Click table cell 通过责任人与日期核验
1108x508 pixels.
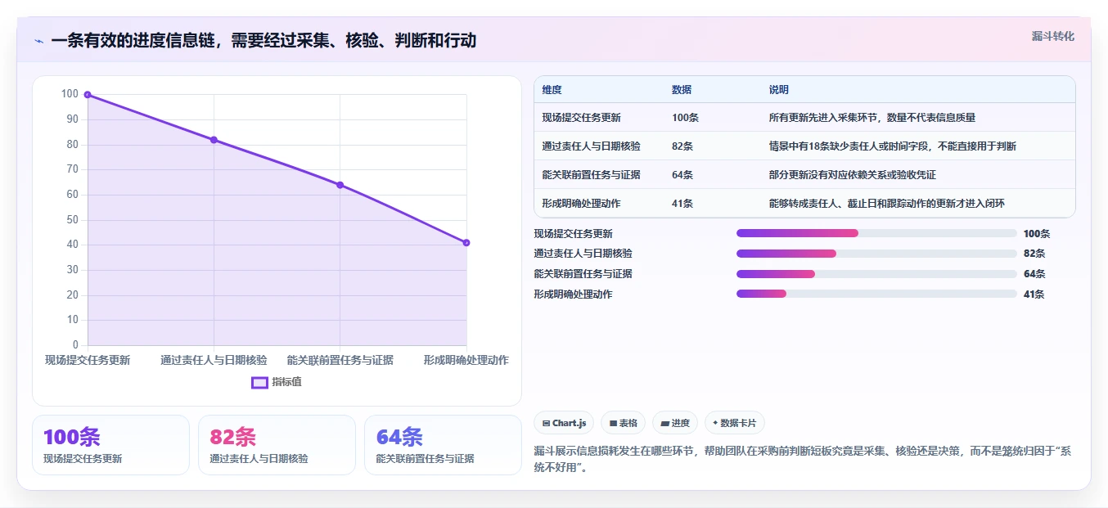[x=591, y=146]
